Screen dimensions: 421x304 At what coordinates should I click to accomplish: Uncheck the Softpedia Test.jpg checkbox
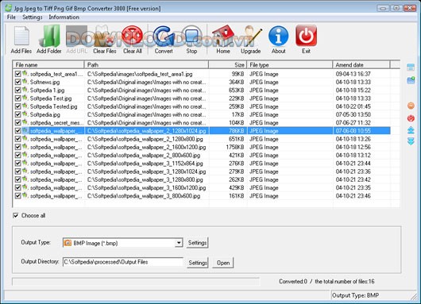tap(17, 98)
